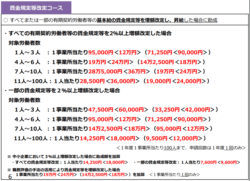250x181 pixels.
Task: Click the red amount <42,000円>
Action: [198, 110]
